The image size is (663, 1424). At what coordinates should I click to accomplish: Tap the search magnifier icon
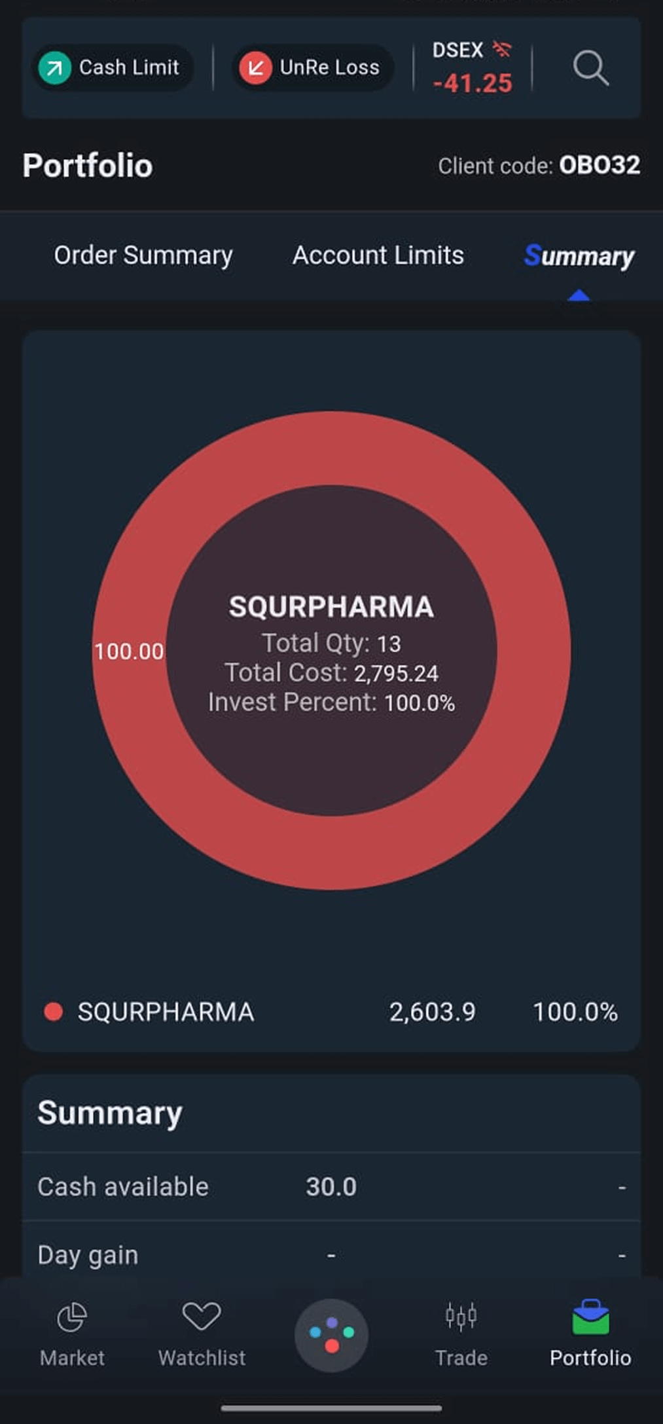590,68
